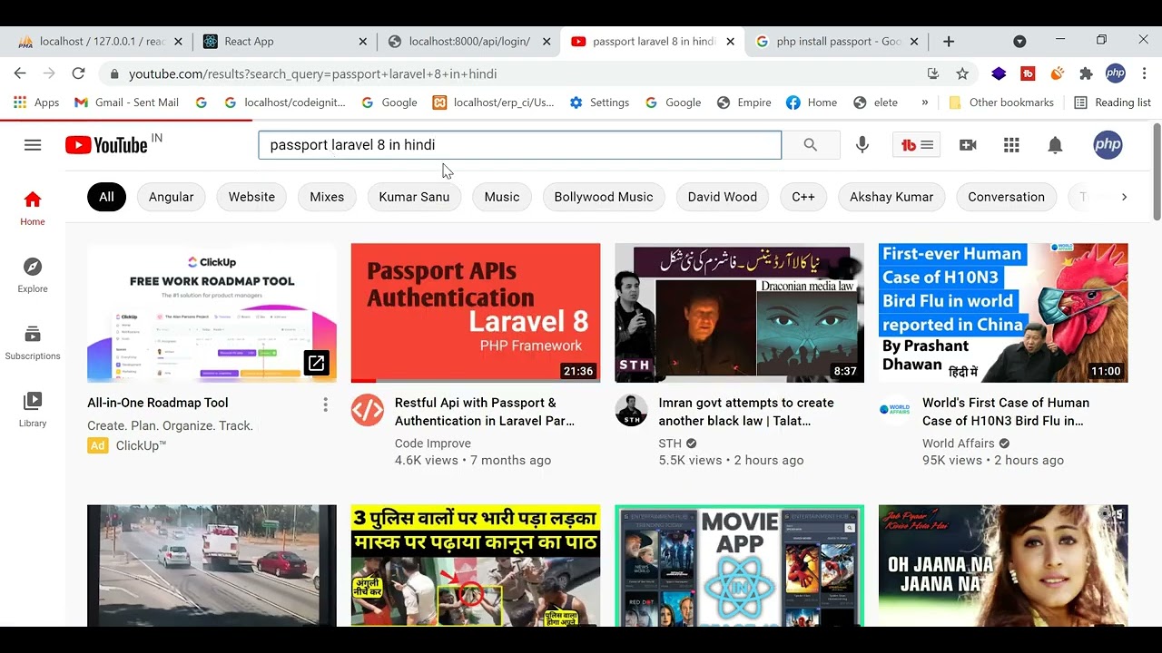Open the World Affairs channel avatar

tap(895, 410)
